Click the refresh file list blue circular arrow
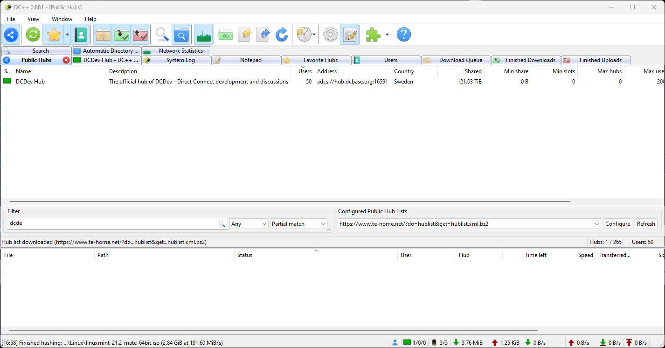 click(x=282, y=35)
